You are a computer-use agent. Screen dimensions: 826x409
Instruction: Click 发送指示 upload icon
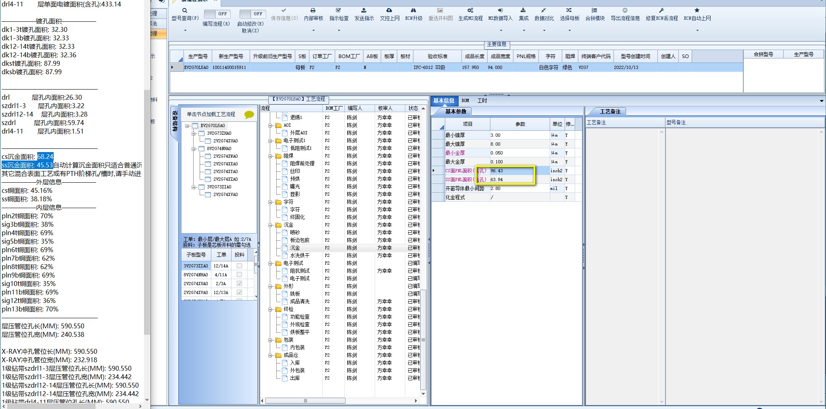(x=364, y=10)
